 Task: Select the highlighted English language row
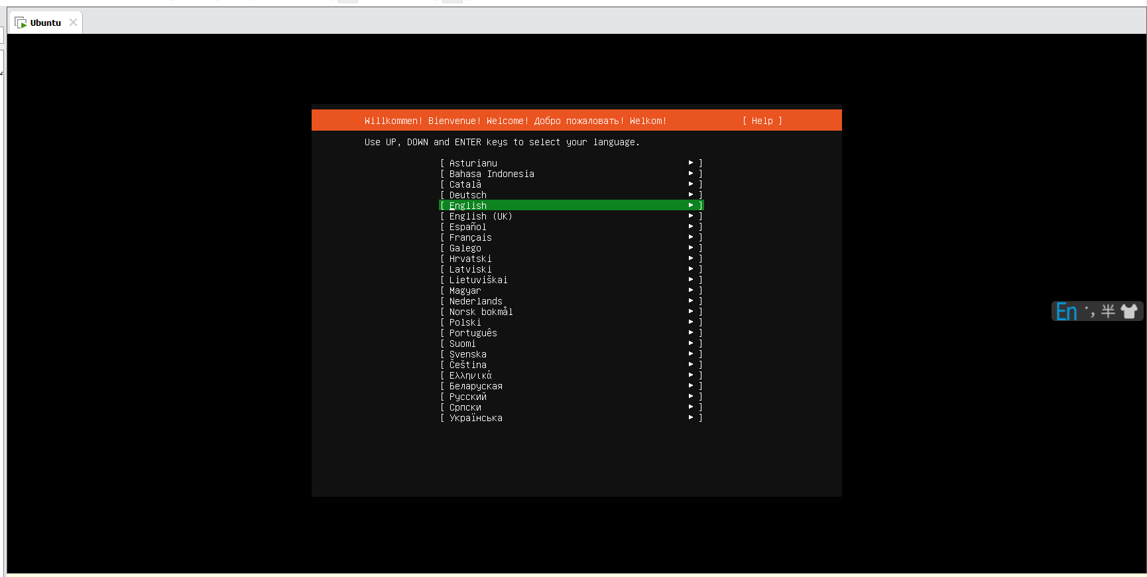[571, 206]
